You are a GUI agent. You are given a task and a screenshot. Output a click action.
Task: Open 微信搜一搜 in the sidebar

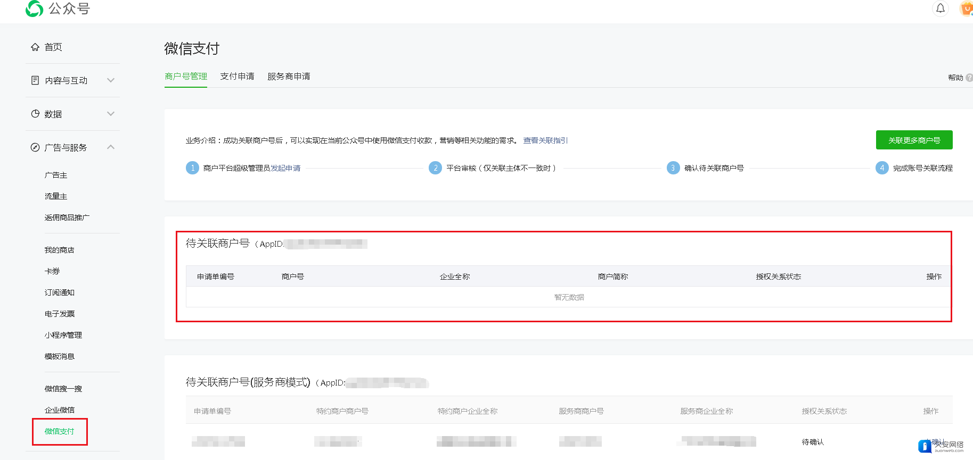click(63, 389)
